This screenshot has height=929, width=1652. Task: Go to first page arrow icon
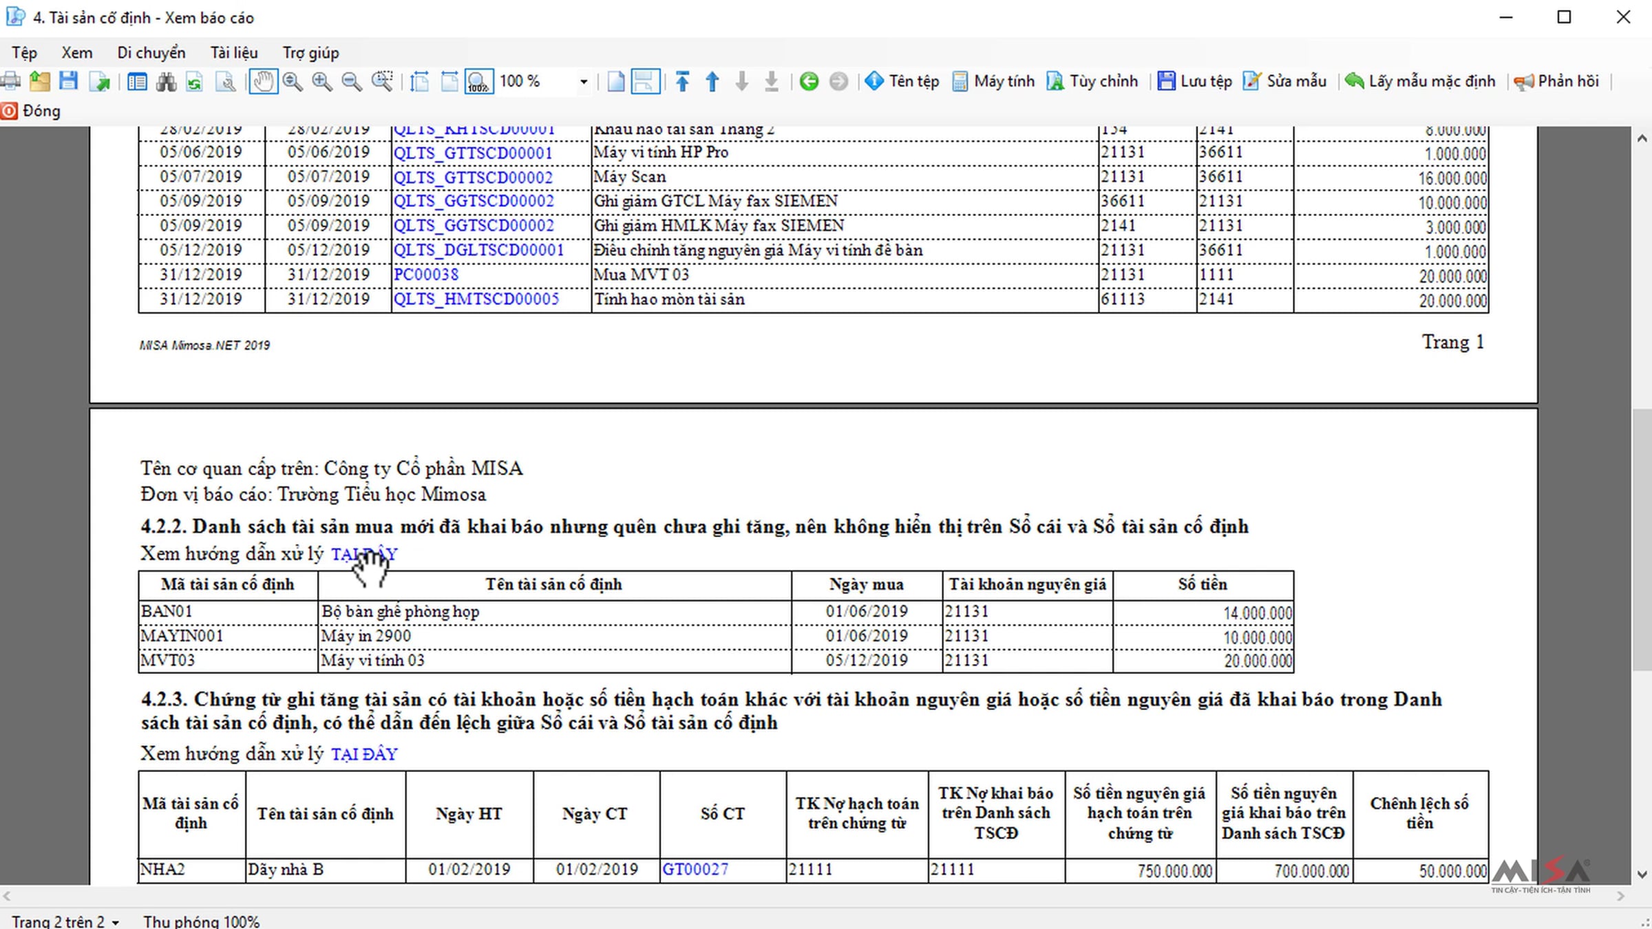pyautogui.click(x=682, y=81)
